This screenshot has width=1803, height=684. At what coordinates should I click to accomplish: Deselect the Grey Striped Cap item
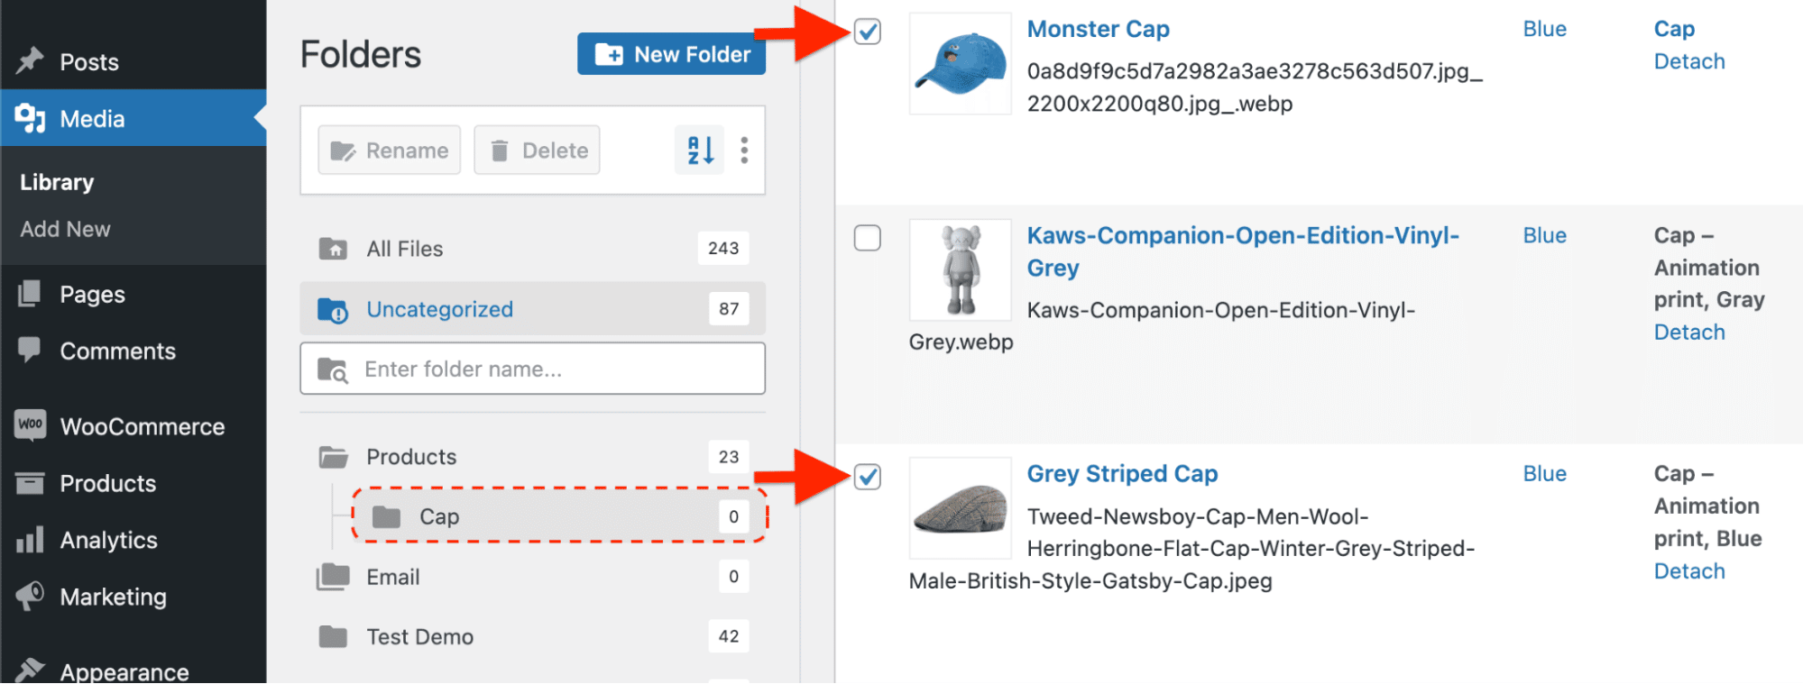[x=867, y=477]
